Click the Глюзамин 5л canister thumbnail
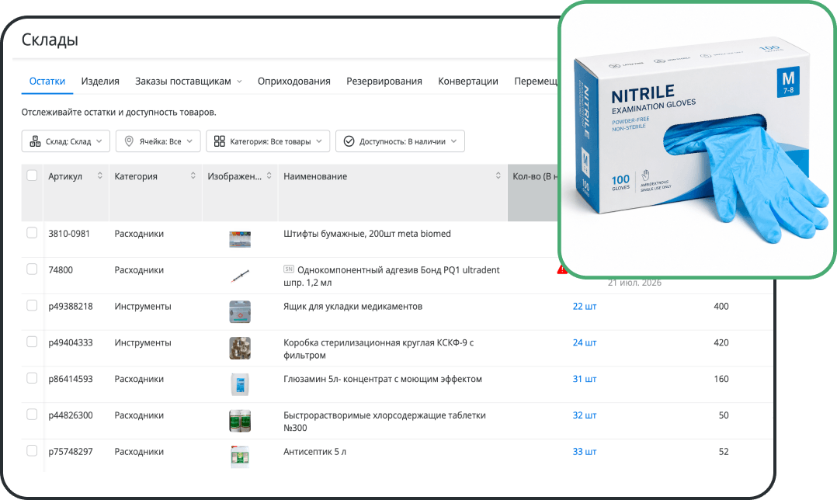 240,385
